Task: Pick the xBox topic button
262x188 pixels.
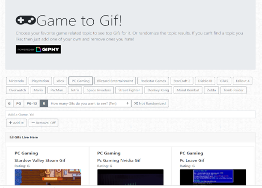Action: (x=60, y=81)
